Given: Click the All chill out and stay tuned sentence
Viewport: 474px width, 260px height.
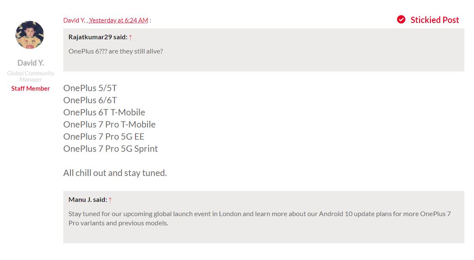Looking at the screenshot, I should 115,173.
